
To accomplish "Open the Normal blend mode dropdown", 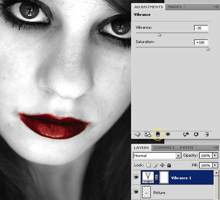I will (157, 155).
